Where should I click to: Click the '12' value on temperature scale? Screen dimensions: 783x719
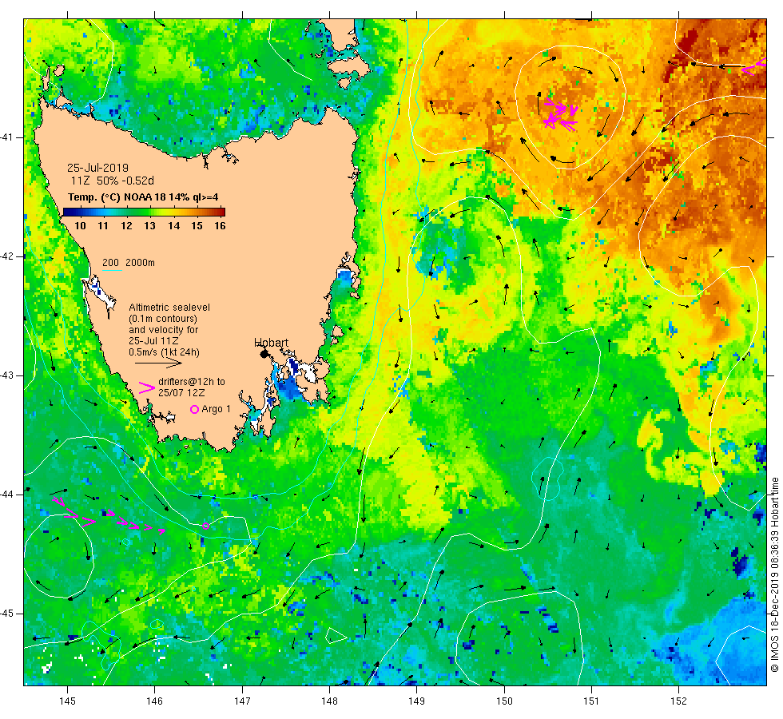126,225
